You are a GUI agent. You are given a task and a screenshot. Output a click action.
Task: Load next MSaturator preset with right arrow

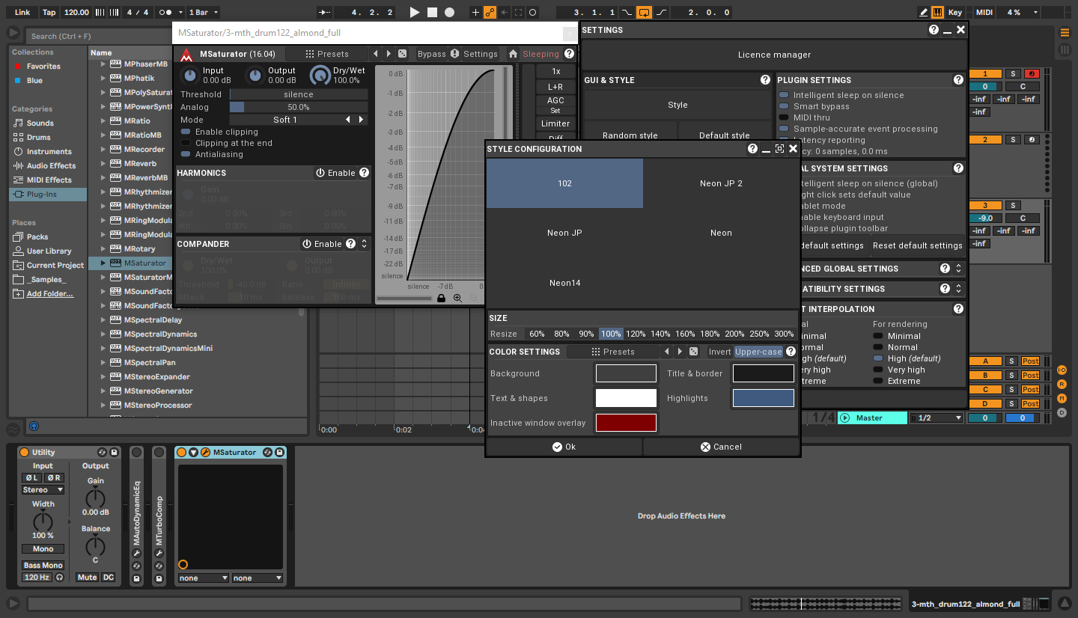(389, 54)
